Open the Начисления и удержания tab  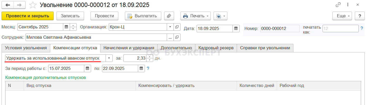[x=129, y=48]
